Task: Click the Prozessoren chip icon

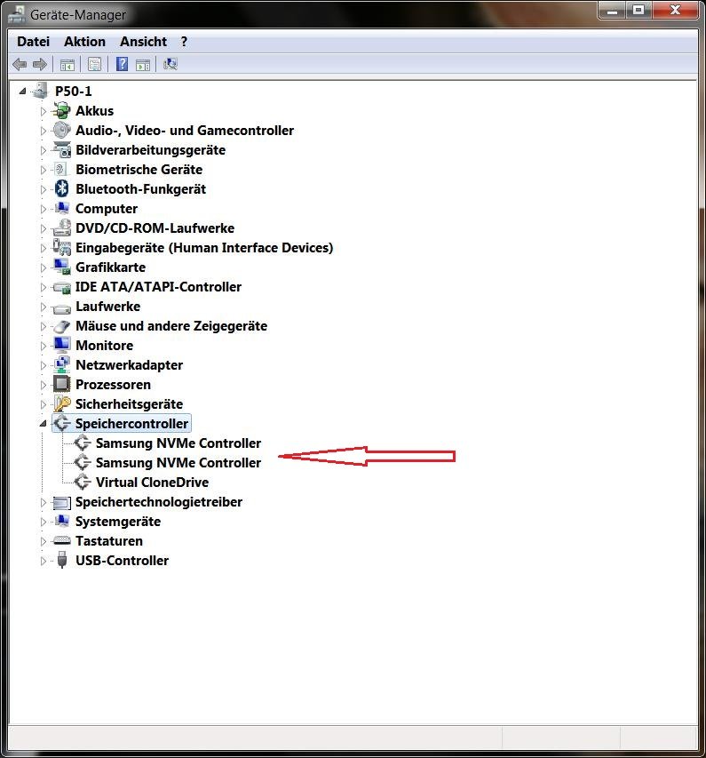Action: [61, 384]
